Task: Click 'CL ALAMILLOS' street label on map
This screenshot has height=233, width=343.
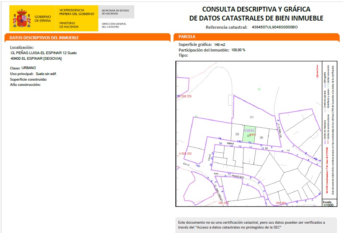Action: (x=279, y=131)
